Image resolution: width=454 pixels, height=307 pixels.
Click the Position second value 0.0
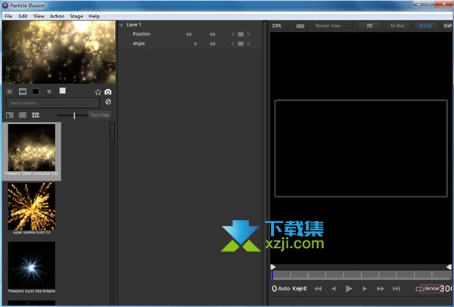(213, 35)
